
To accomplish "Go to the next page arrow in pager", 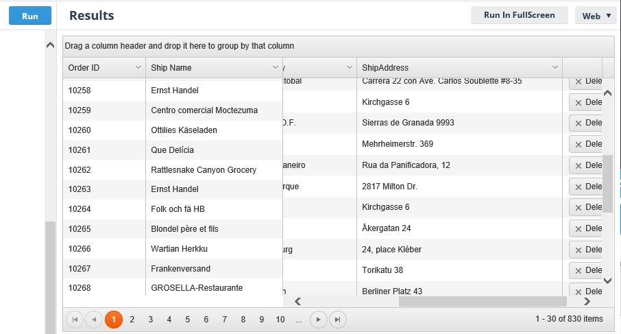I will tap(318, 319).
